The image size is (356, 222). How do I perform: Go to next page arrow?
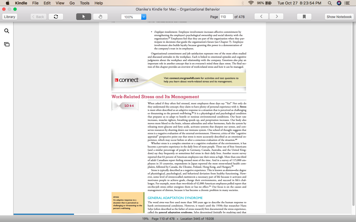coord(276,17)
